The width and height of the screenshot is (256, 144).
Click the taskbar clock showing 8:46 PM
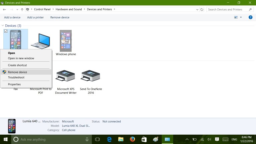247,139
